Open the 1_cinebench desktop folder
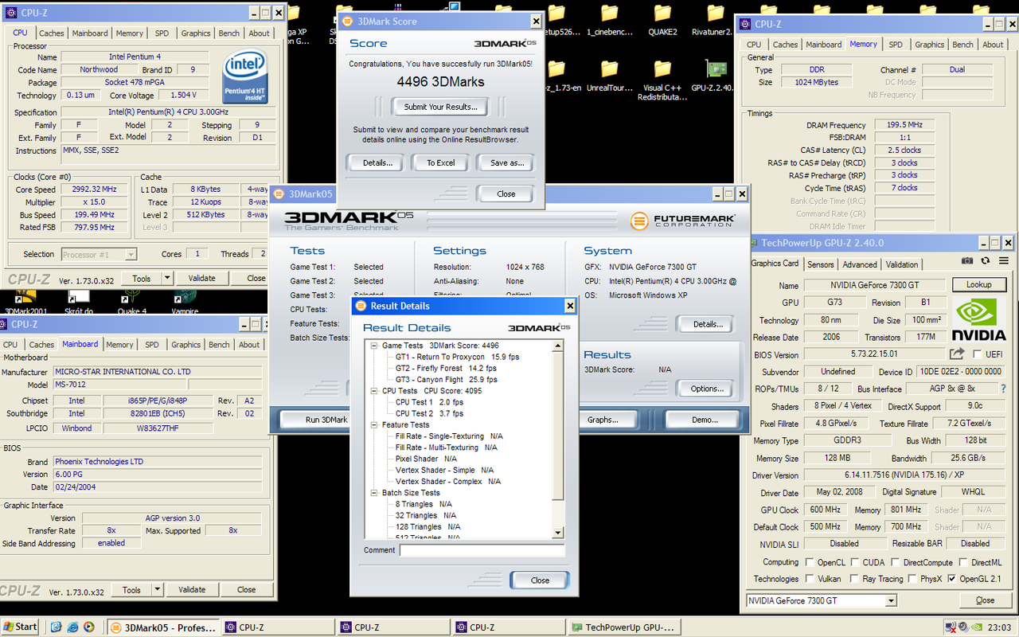 [609, 20]
